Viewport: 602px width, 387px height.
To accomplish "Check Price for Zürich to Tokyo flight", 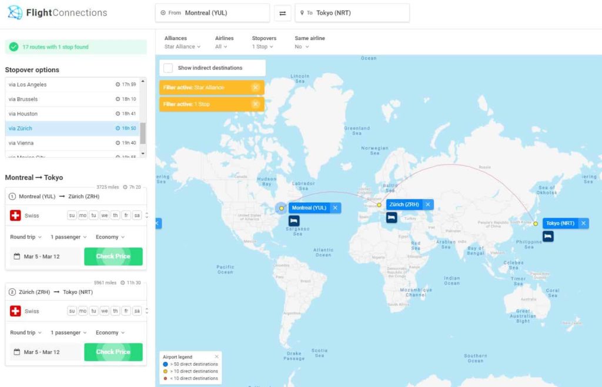I will [113, 352].
